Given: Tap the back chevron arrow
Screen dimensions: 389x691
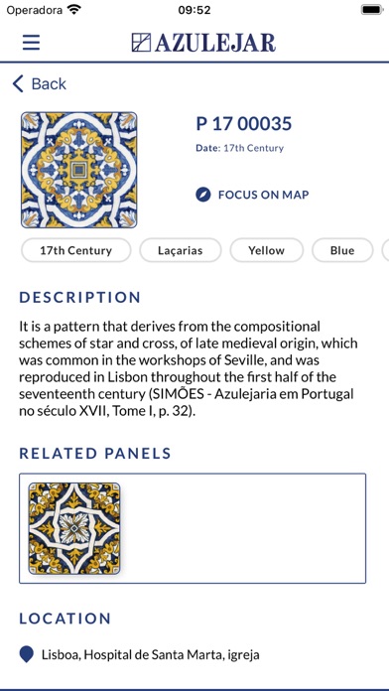Looking at the screenshot, I should tap(18, 83).
